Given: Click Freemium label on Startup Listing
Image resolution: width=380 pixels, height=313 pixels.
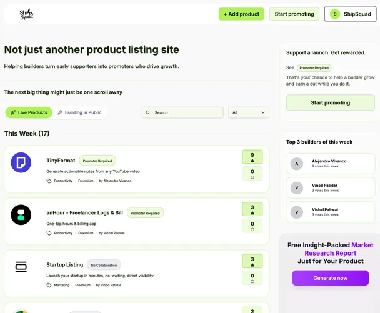Looking at the screenshot, I should tap(83, 285).
